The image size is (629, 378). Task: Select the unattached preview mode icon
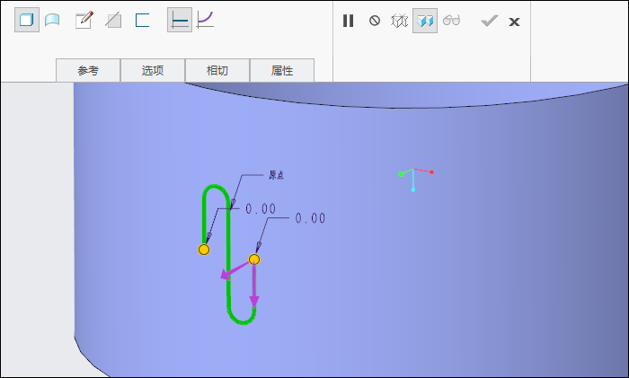coord(400,21)
